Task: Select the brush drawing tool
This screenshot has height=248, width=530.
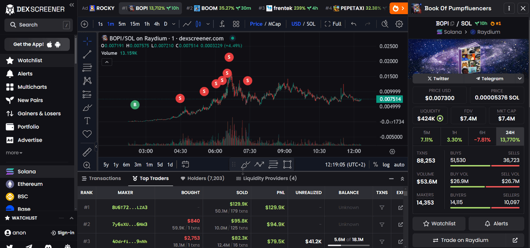Action: click(x=87, y=107)
